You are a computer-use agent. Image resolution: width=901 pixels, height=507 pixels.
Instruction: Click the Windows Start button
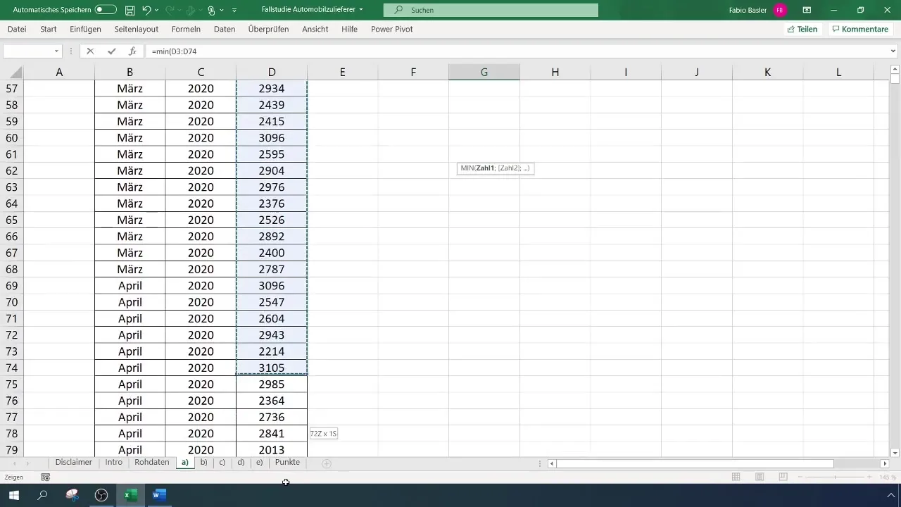point(13,495)
